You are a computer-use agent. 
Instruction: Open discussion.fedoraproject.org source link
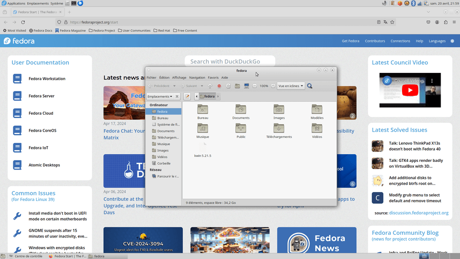point(419,213)
